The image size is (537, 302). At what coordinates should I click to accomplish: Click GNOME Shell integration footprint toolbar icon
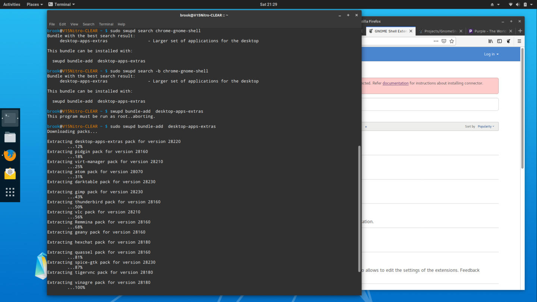coord(509,41)
